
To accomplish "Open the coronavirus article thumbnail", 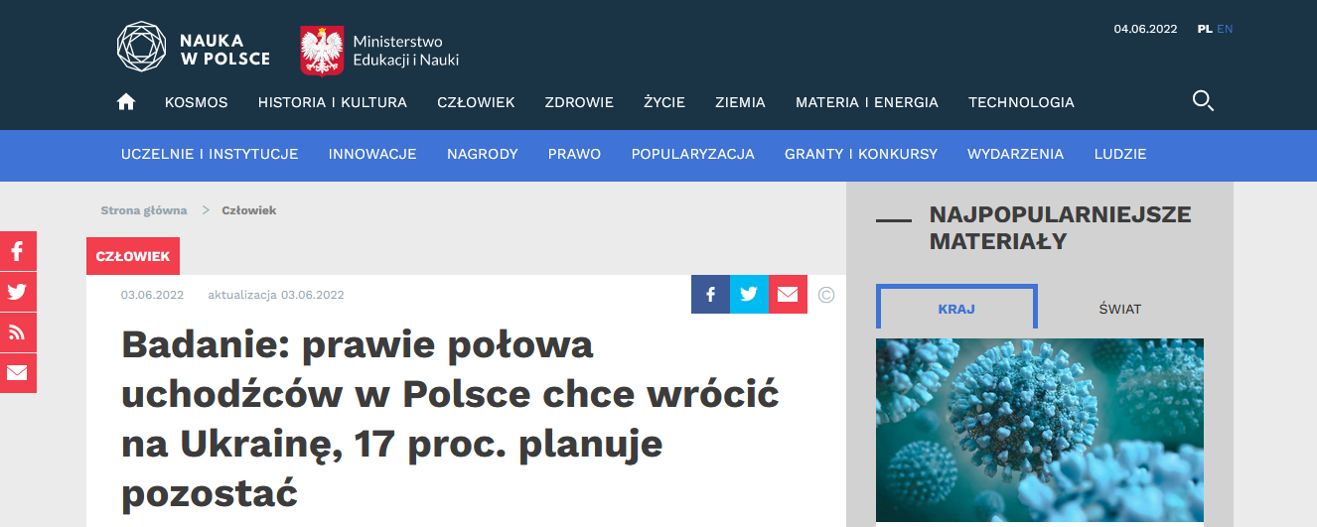I will (1039, 430).
